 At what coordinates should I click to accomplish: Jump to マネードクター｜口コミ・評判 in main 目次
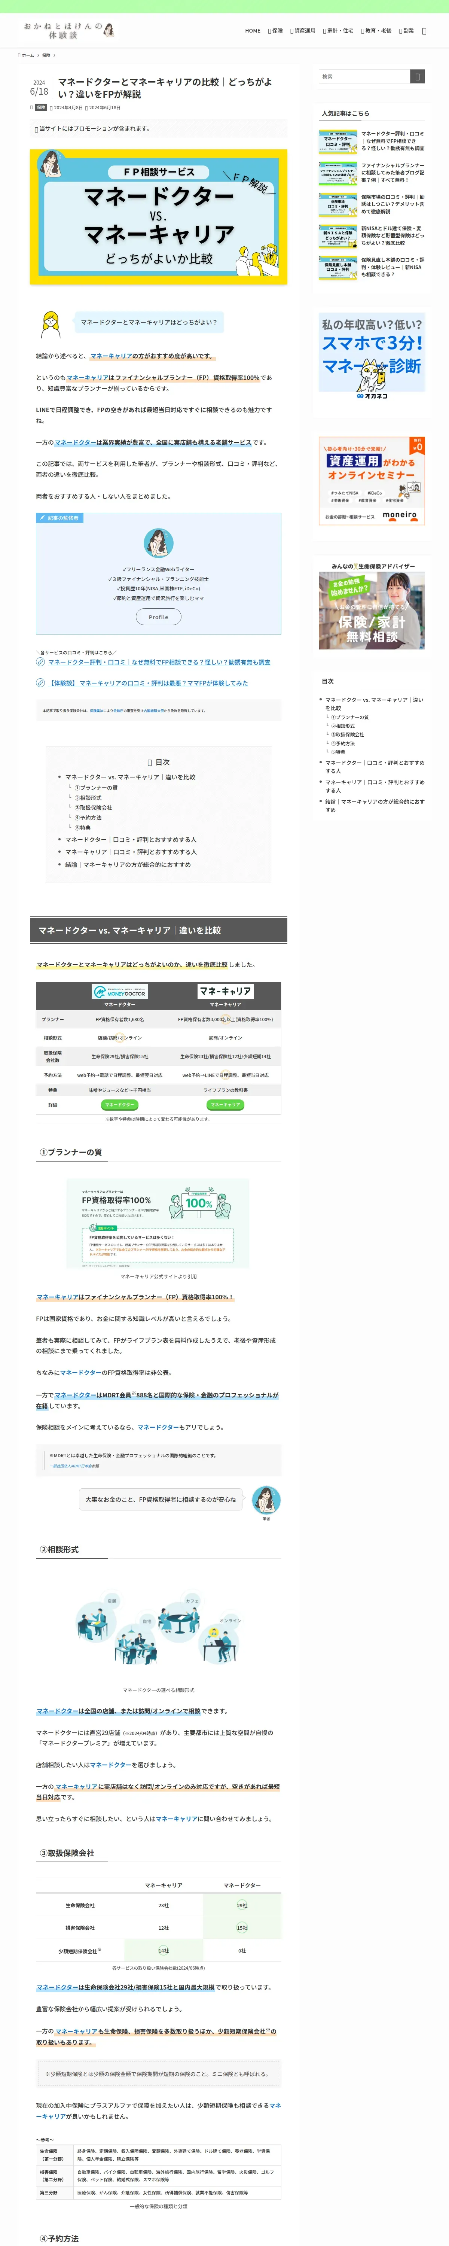coord(131,840)
